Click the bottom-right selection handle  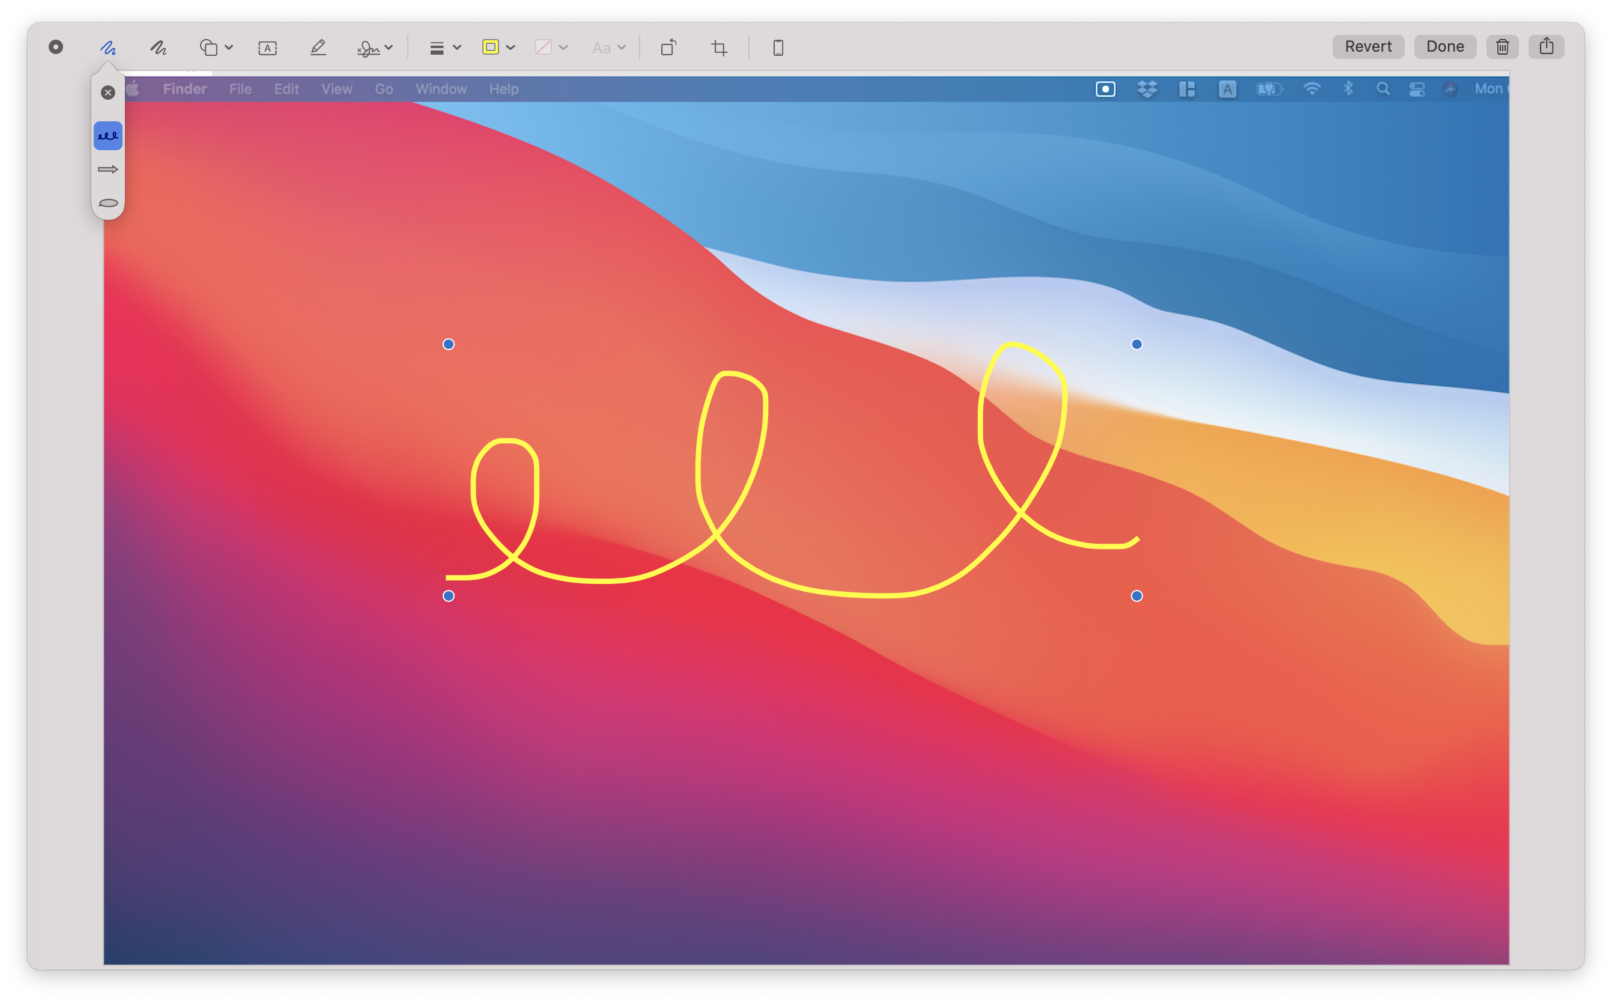1137,596
